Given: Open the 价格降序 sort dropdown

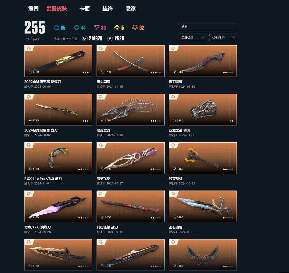Looking at the screenshot, I should point(223,37).
